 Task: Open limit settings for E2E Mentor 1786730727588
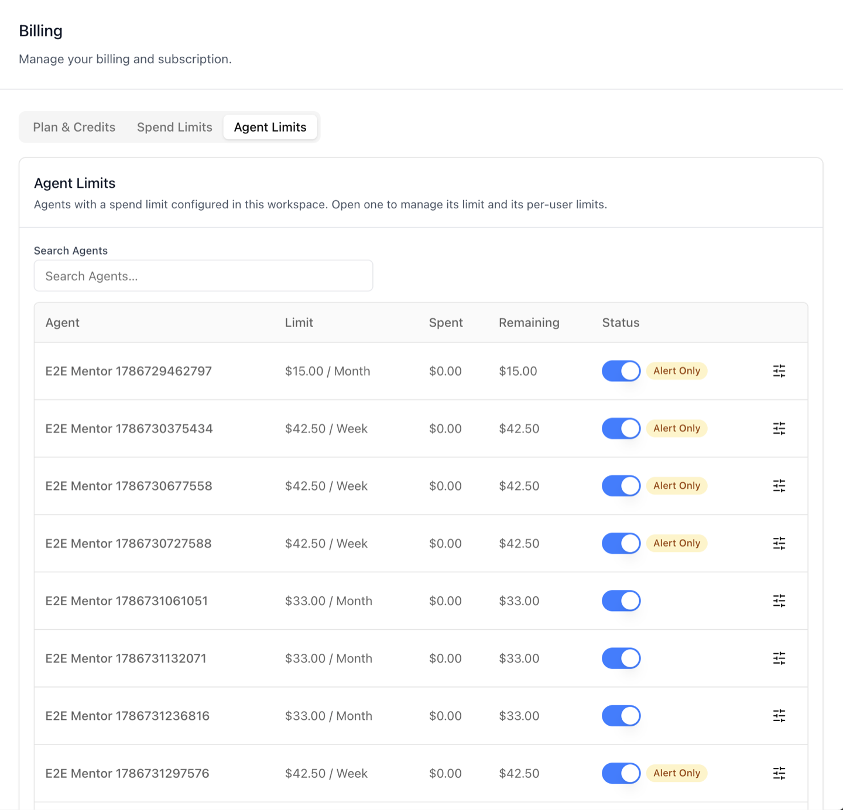click(779, 543)
